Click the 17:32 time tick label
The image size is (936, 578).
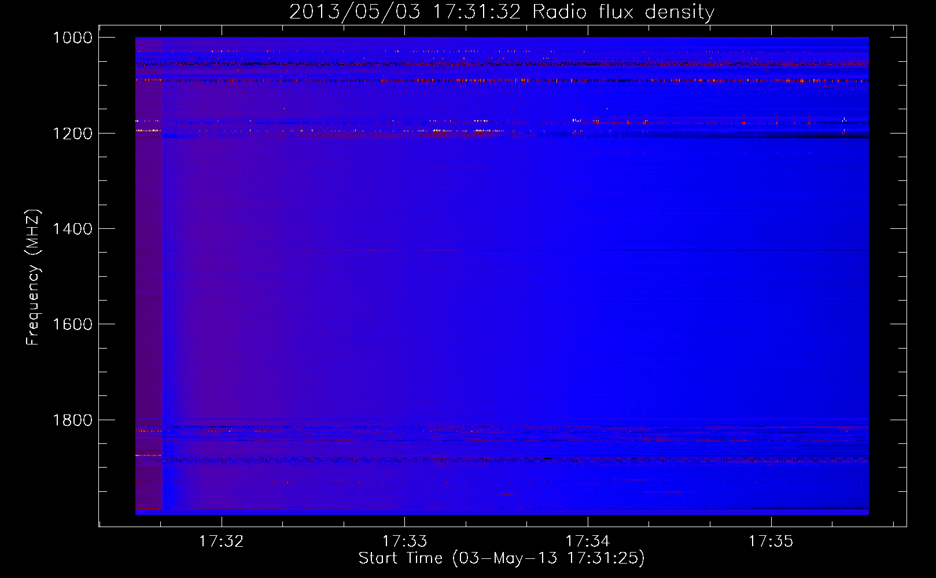222,541
